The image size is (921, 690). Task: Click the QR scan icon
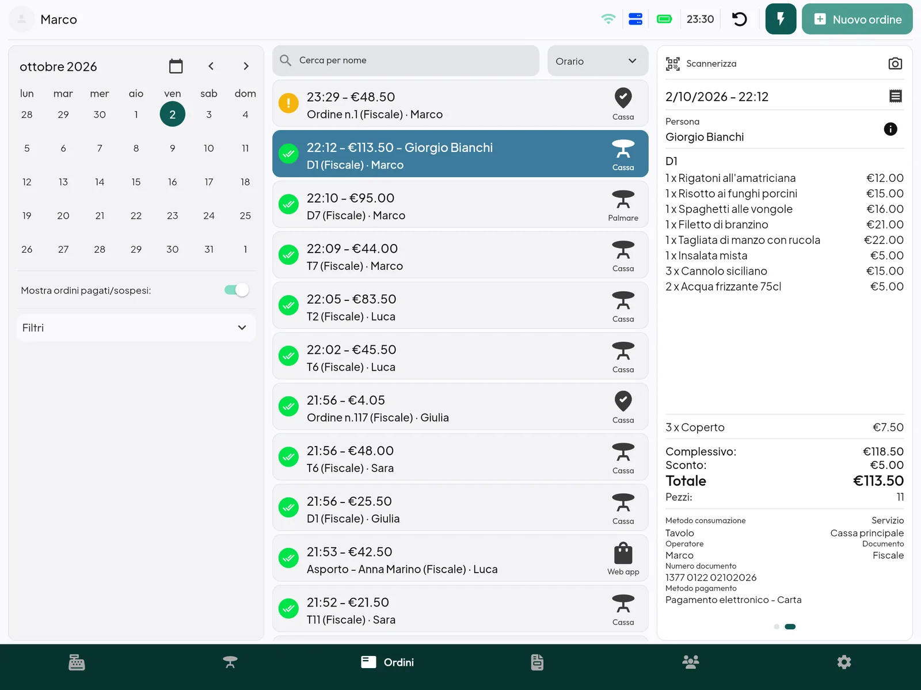[673, 63]
